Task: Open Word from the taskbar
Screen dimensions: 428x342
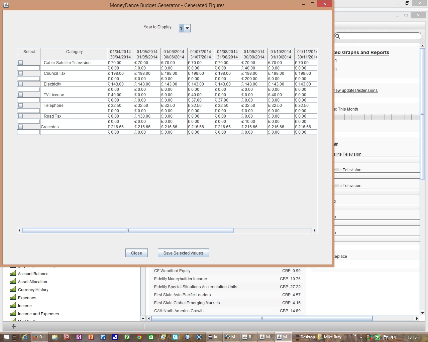Action: pos(103,337)
